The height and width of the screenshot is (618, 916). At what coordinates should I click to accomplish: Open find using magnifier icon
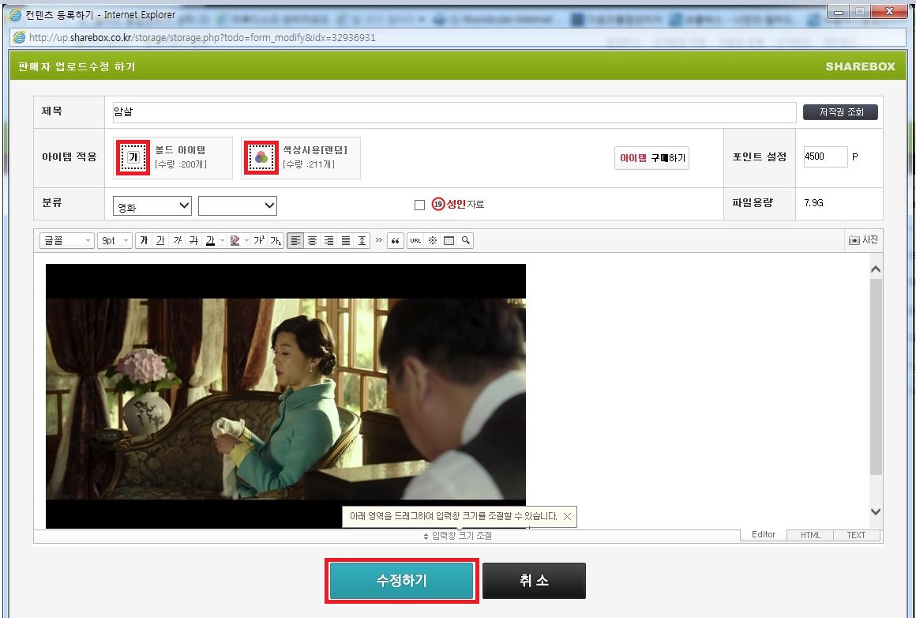(x=466, y=241)
